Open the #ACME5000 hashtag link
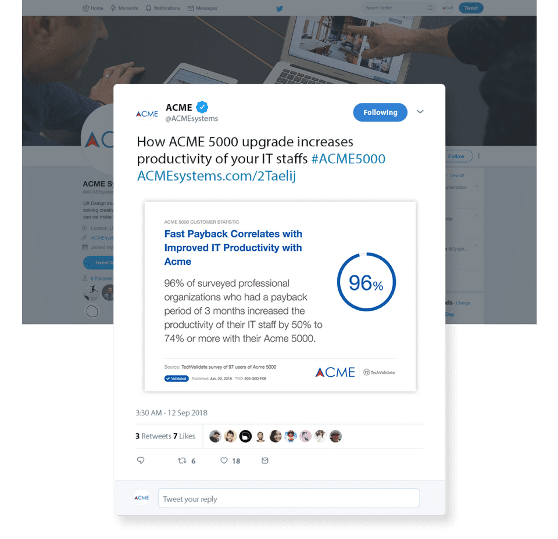This screenshot has width=558, height=539. pos(348,159)
